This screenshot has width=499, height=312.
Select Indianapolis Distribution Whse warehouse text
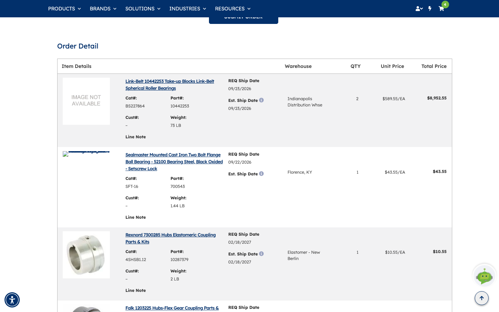305,102
